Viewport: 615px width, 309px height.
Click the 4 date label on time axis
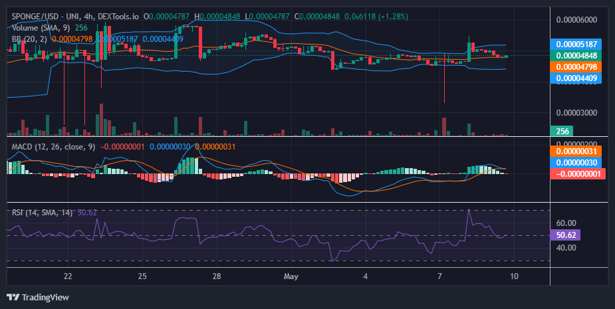coord(366,276)
